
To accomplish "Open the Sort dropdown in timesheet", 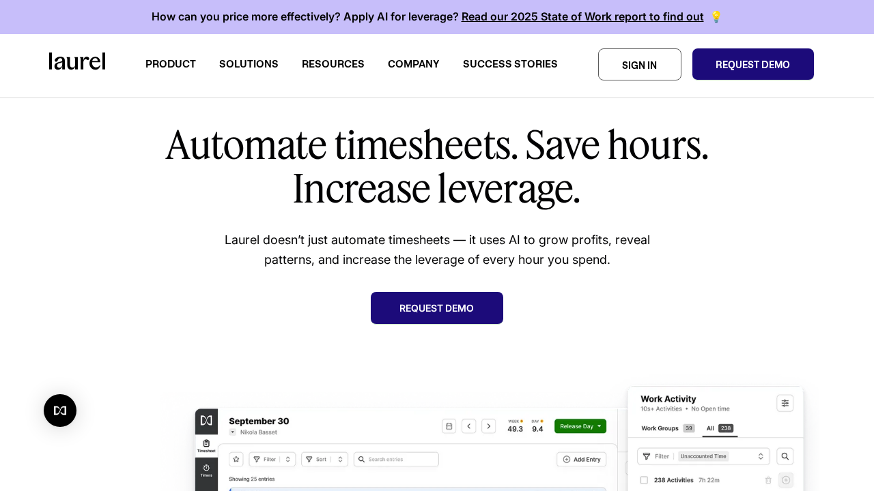I will [324, 460].
